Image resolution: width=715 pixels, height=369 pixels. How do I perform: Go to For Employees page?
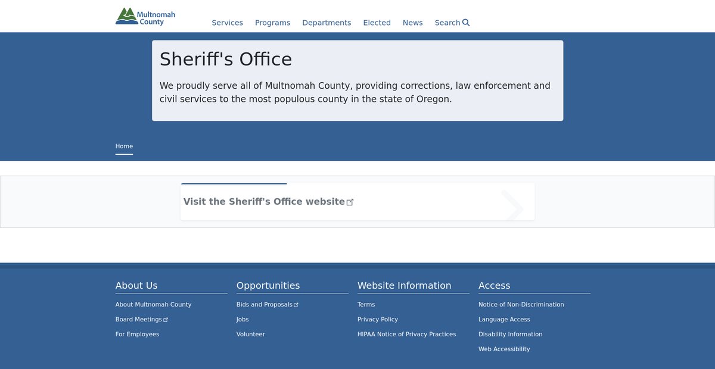[138, 334]
